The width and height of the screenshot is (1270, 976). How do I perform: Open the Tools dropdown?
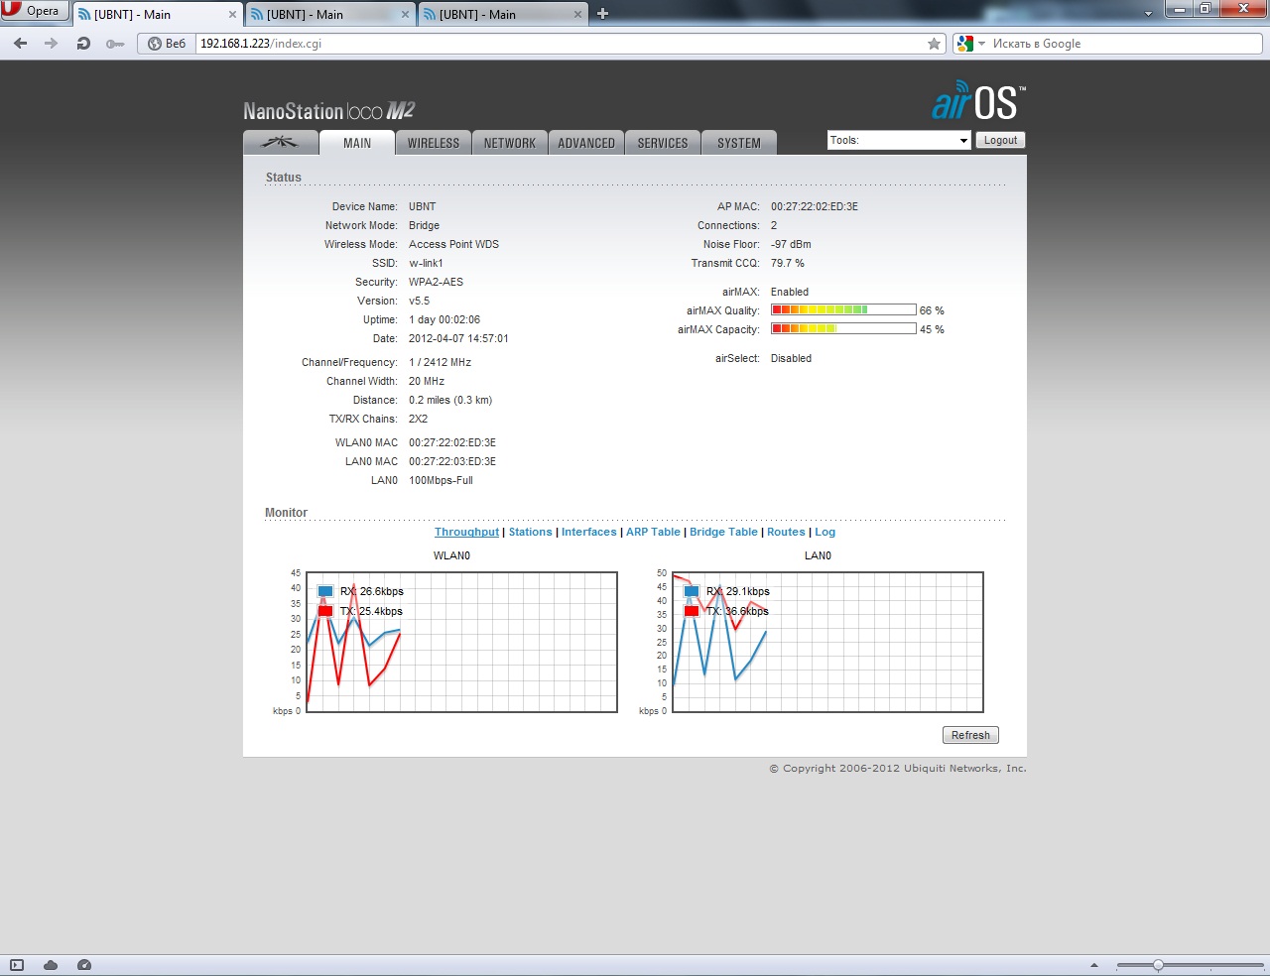[x=899, y=140]
